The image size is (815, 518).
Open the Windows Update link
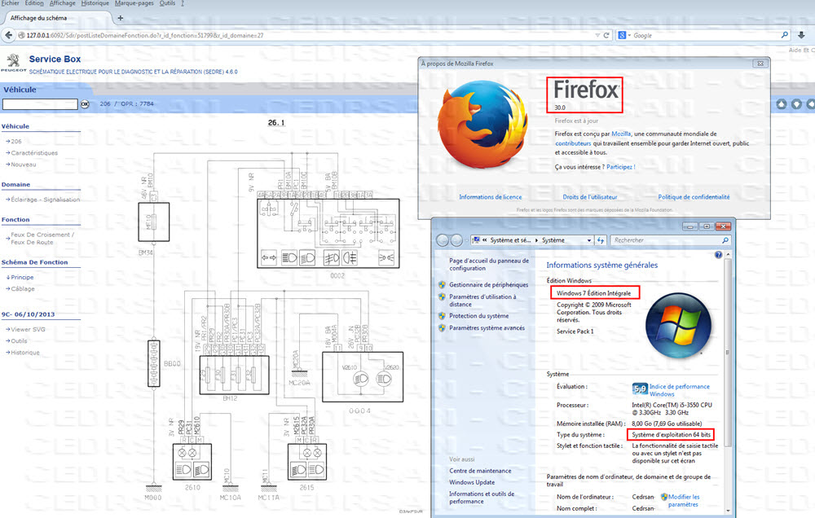click(x=472, y=482)
